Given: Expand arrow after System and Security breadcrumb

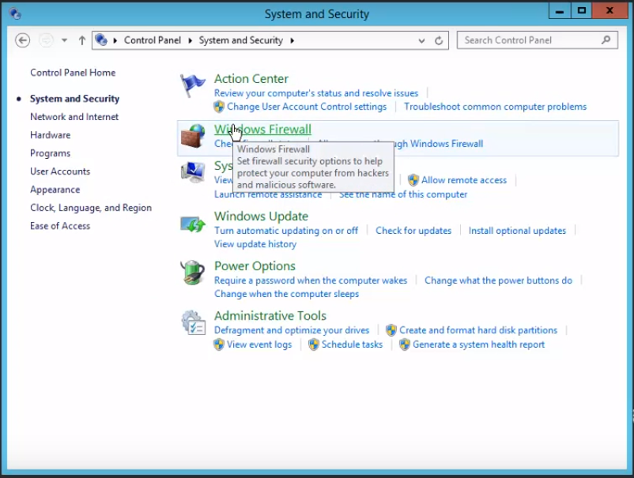Looking at the screenshot, I should click(292, 40).
